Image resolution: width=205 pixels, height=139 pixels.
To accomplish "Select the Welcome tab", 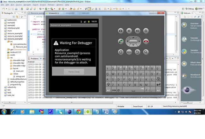I will tap(187, 13).
